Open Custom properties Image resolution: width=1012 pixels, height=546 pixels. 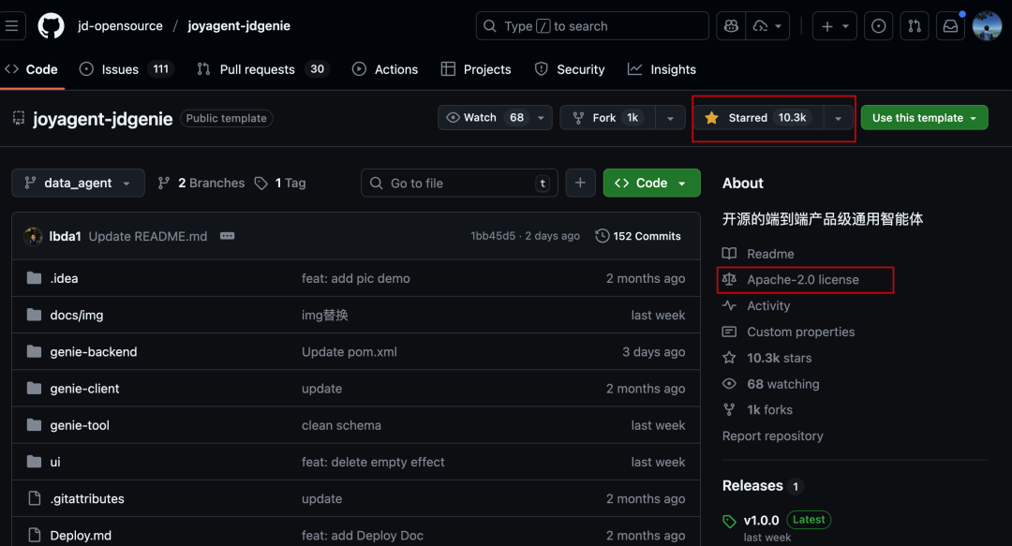(x=789, y=332)
